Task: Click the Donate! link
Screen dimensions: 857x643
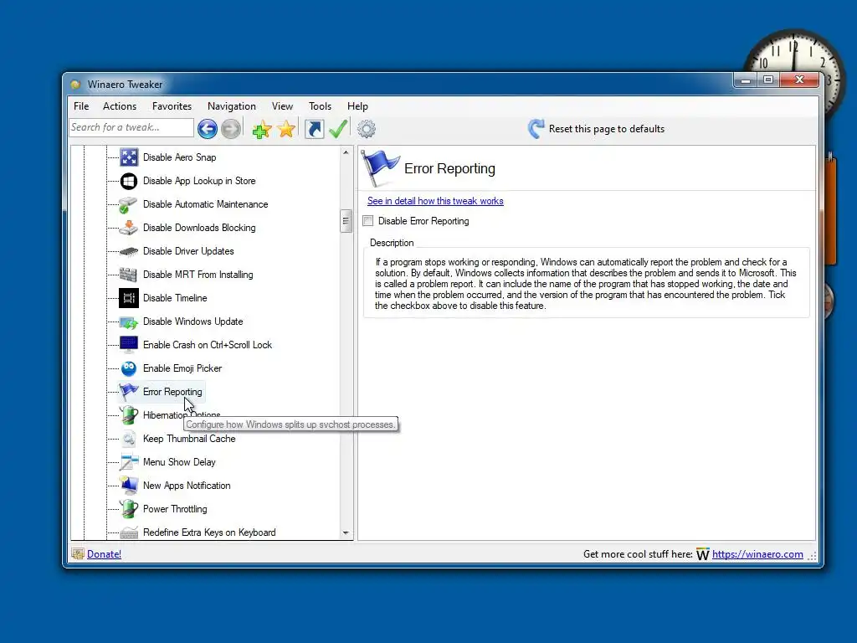Action: pyautogui.click(x=104, y=554)
